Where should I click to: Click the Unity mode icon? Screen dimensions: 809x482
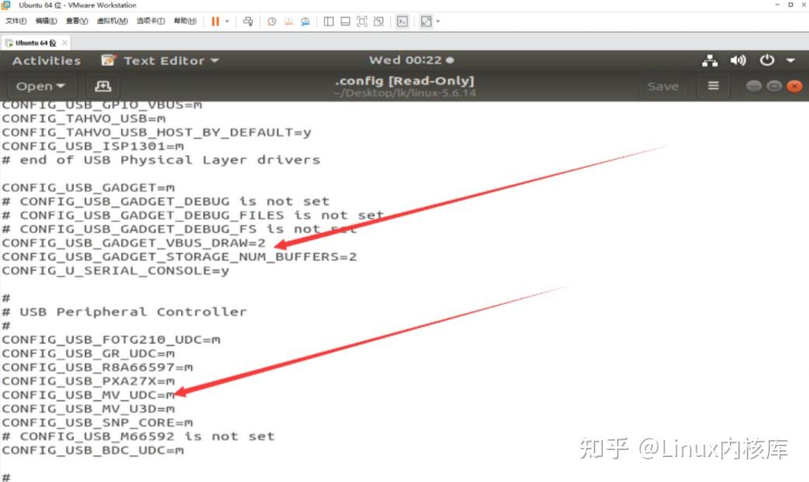(x=379, y=21)
